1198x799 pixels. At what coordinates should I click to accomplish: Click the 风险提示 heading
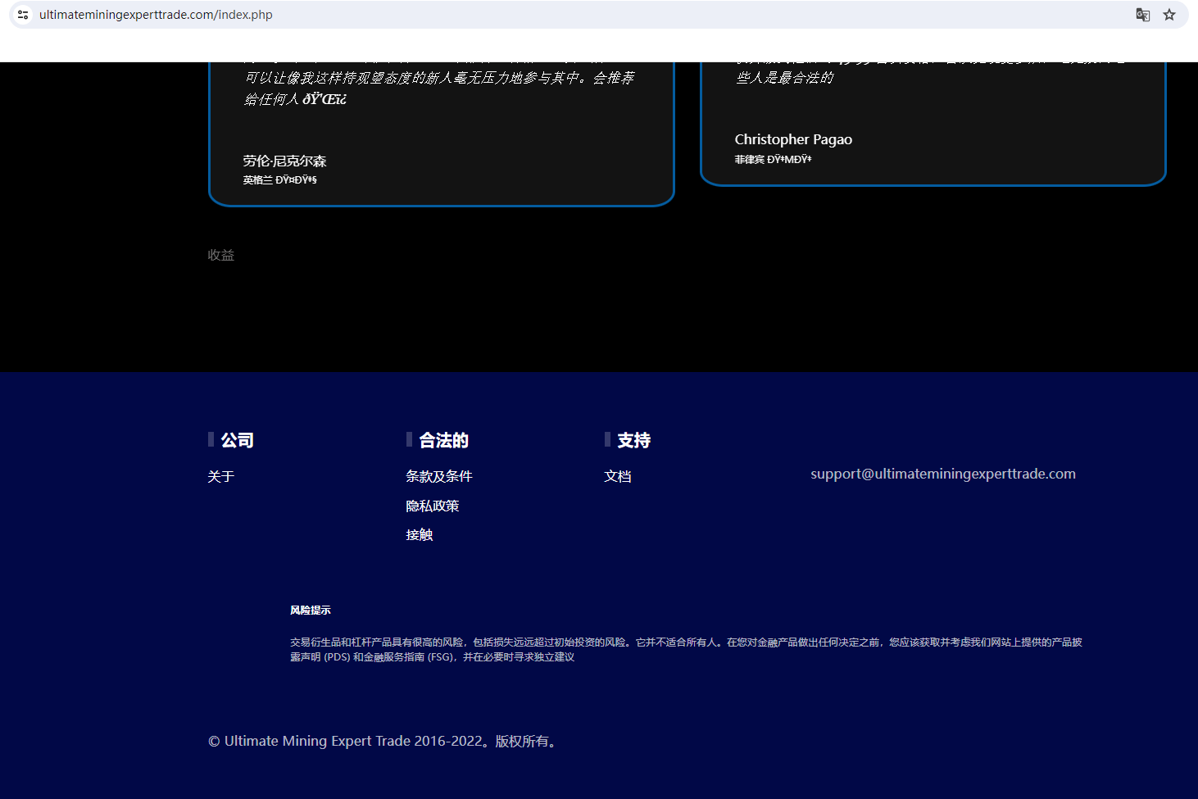311,611
